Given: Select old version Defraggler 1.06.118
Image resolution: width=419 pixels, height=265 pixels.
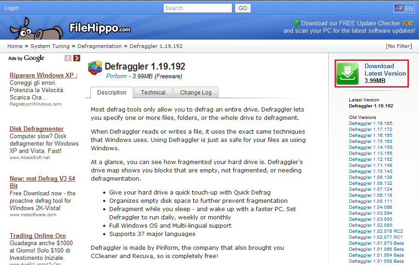Looking at the screenshot, I should click(371, 195).
